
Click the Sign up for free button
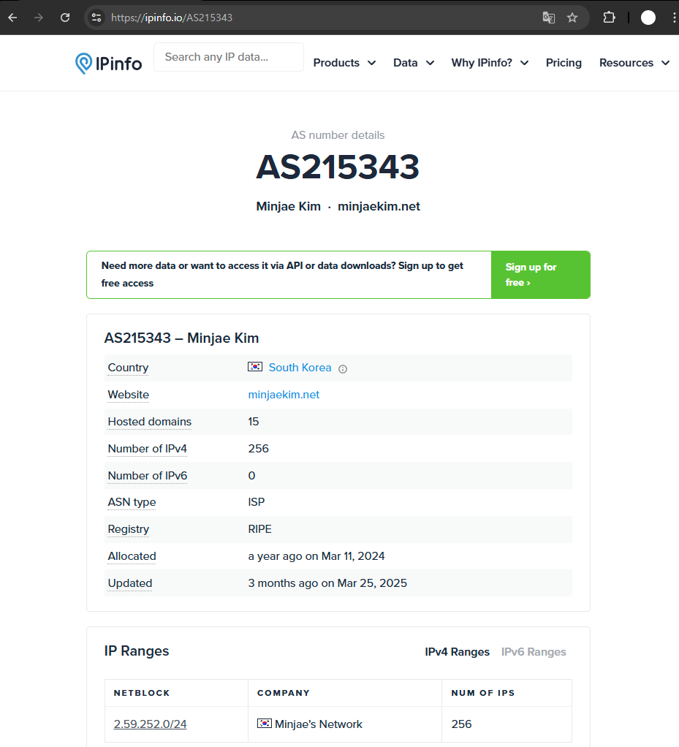(541, 275)
